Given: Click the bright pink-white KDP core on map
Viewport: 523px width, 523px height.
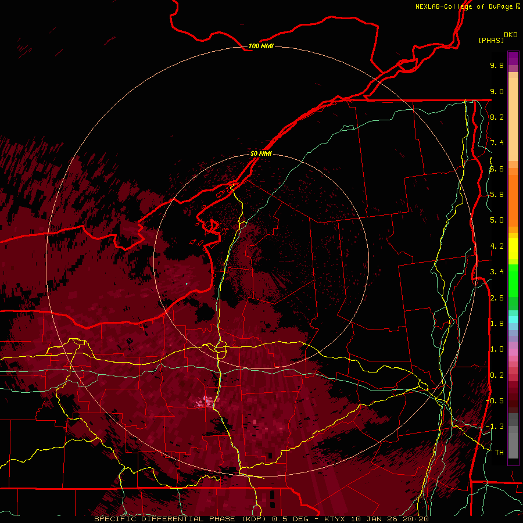Looking at the screenshot, I should [x=206, y=401].
